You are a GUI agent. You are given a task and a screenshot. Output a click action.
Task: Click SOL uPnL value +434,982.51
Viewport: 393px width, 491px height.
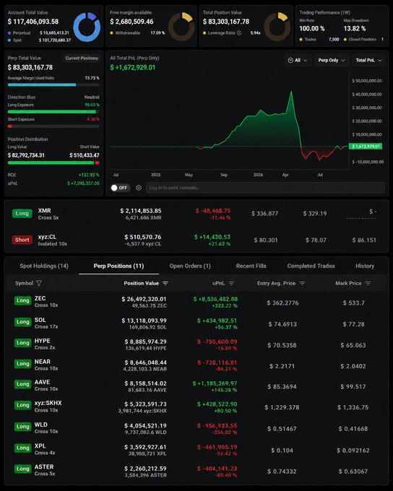(x=217, y=321)
